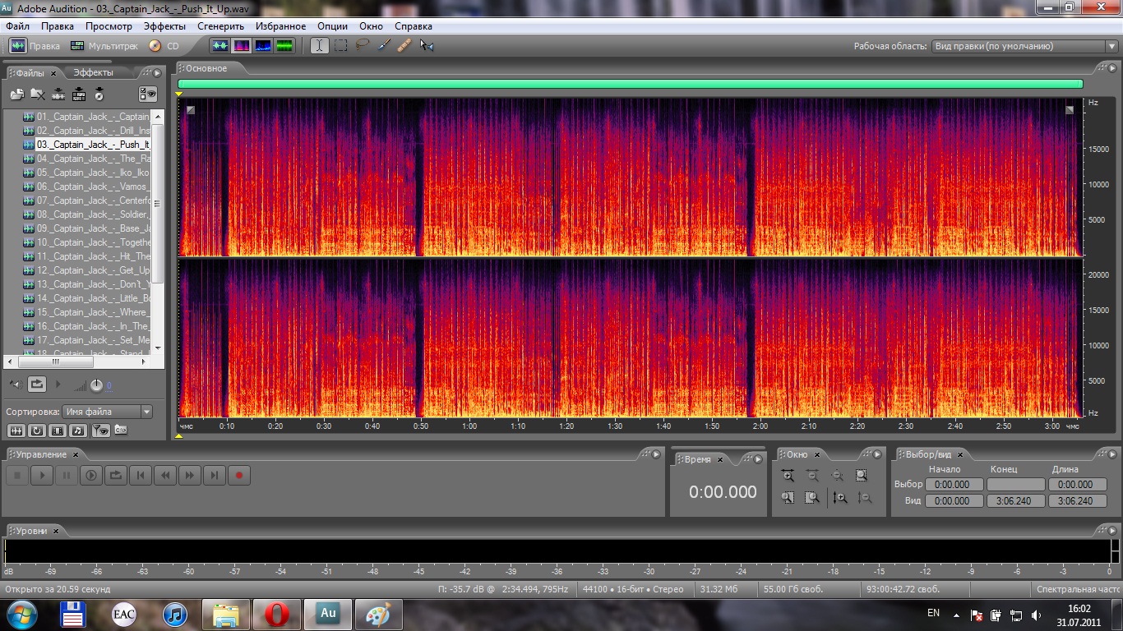The width and height of the screenshot is (1123, 631).
Task: Toggle Show Loop Files filter
Action: pyautogui.click(x=37, y=430)
